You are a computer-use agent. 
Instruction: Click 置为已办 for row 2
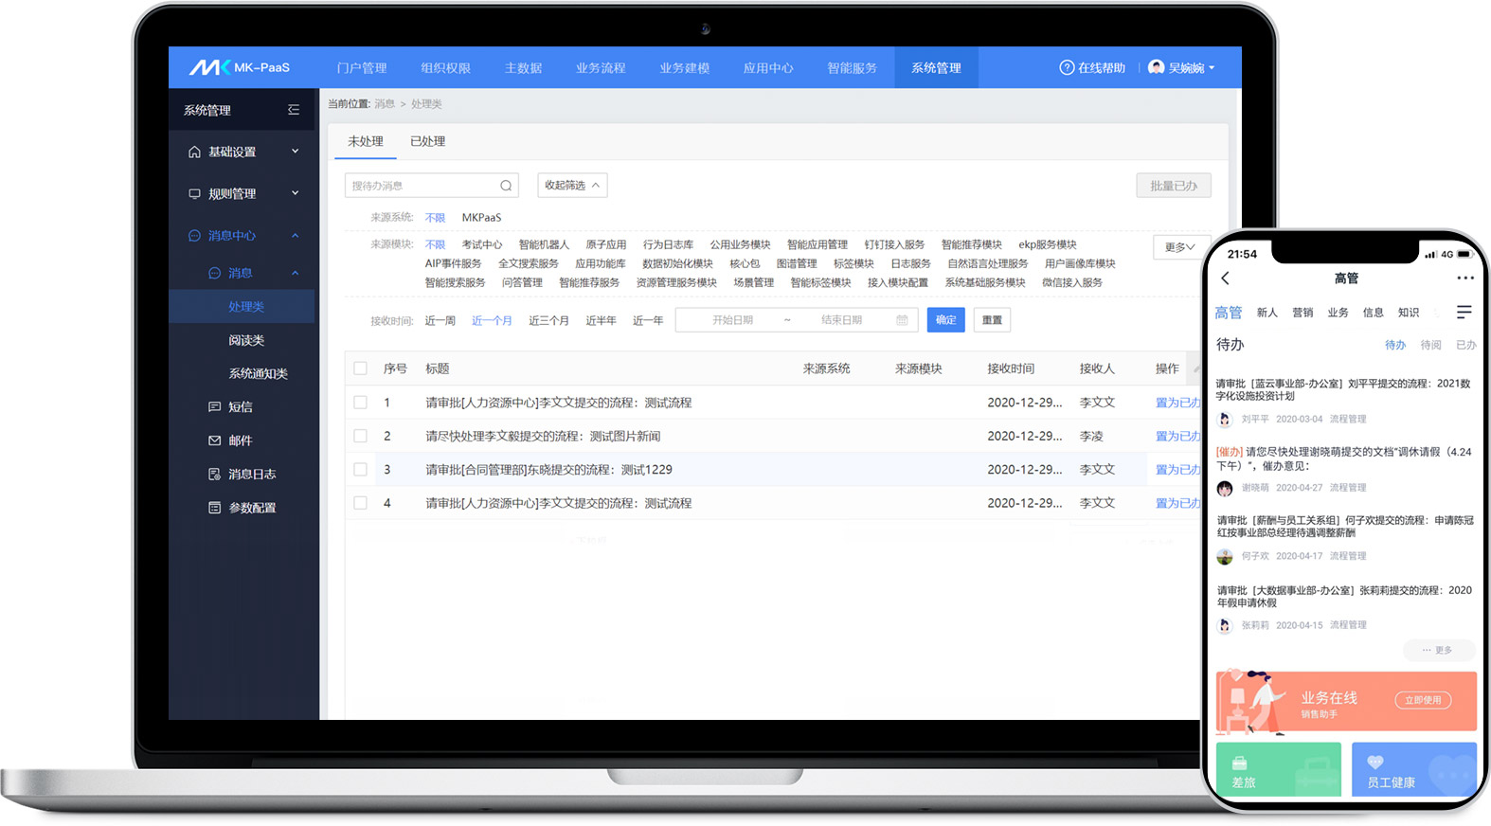pos(1177,437)
